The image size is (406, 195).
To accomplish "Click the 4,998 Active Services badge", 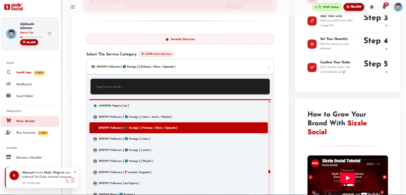I will click(156, 54).
